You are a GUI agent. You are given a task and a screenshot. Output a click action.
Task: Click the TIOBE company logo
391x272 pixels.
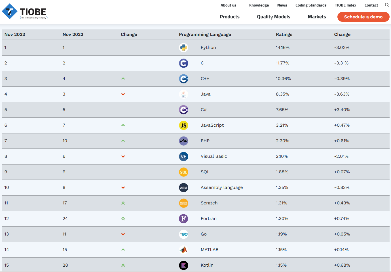(x=24, y=12)
